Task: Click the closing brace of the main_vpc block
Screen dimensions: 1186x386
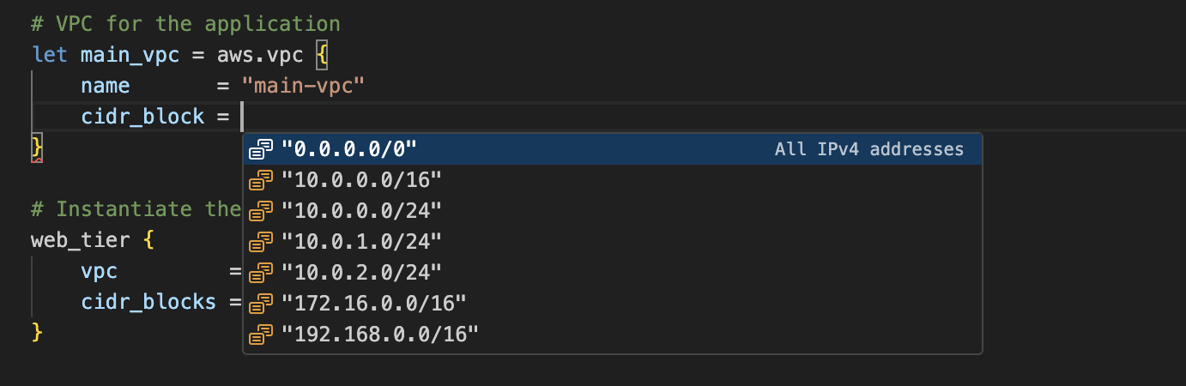Action: pyautogui.click(x=37, y=147)
